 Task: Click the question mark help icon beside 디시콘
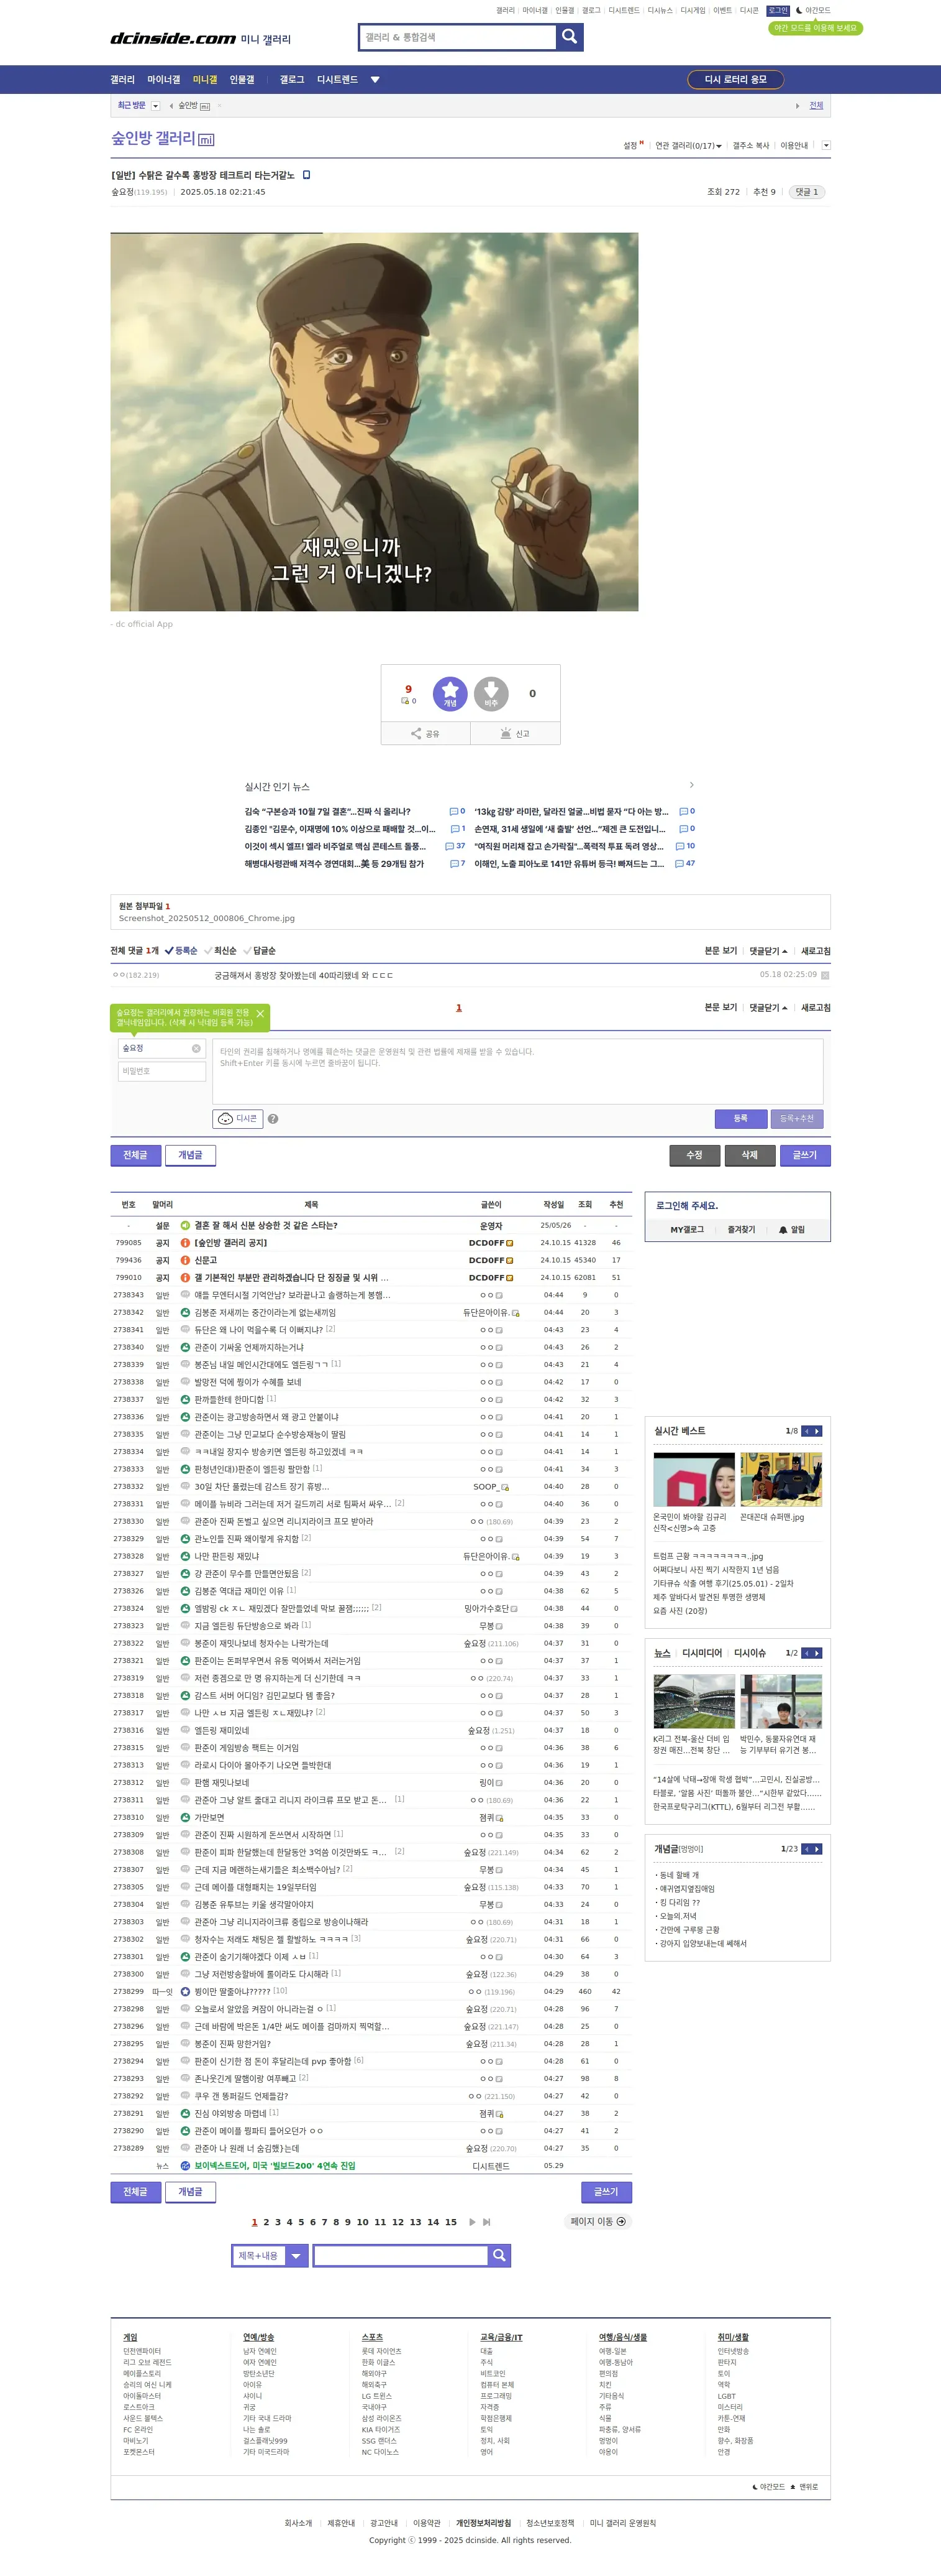click(273, 1119)
